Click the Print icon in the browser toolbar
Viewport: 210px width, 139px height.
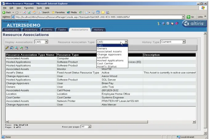93,12
